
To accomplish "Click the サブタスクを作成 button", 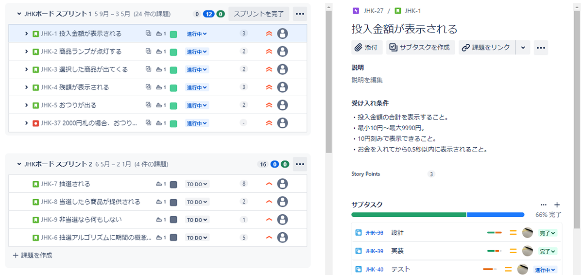I will (x=420, y=48).
